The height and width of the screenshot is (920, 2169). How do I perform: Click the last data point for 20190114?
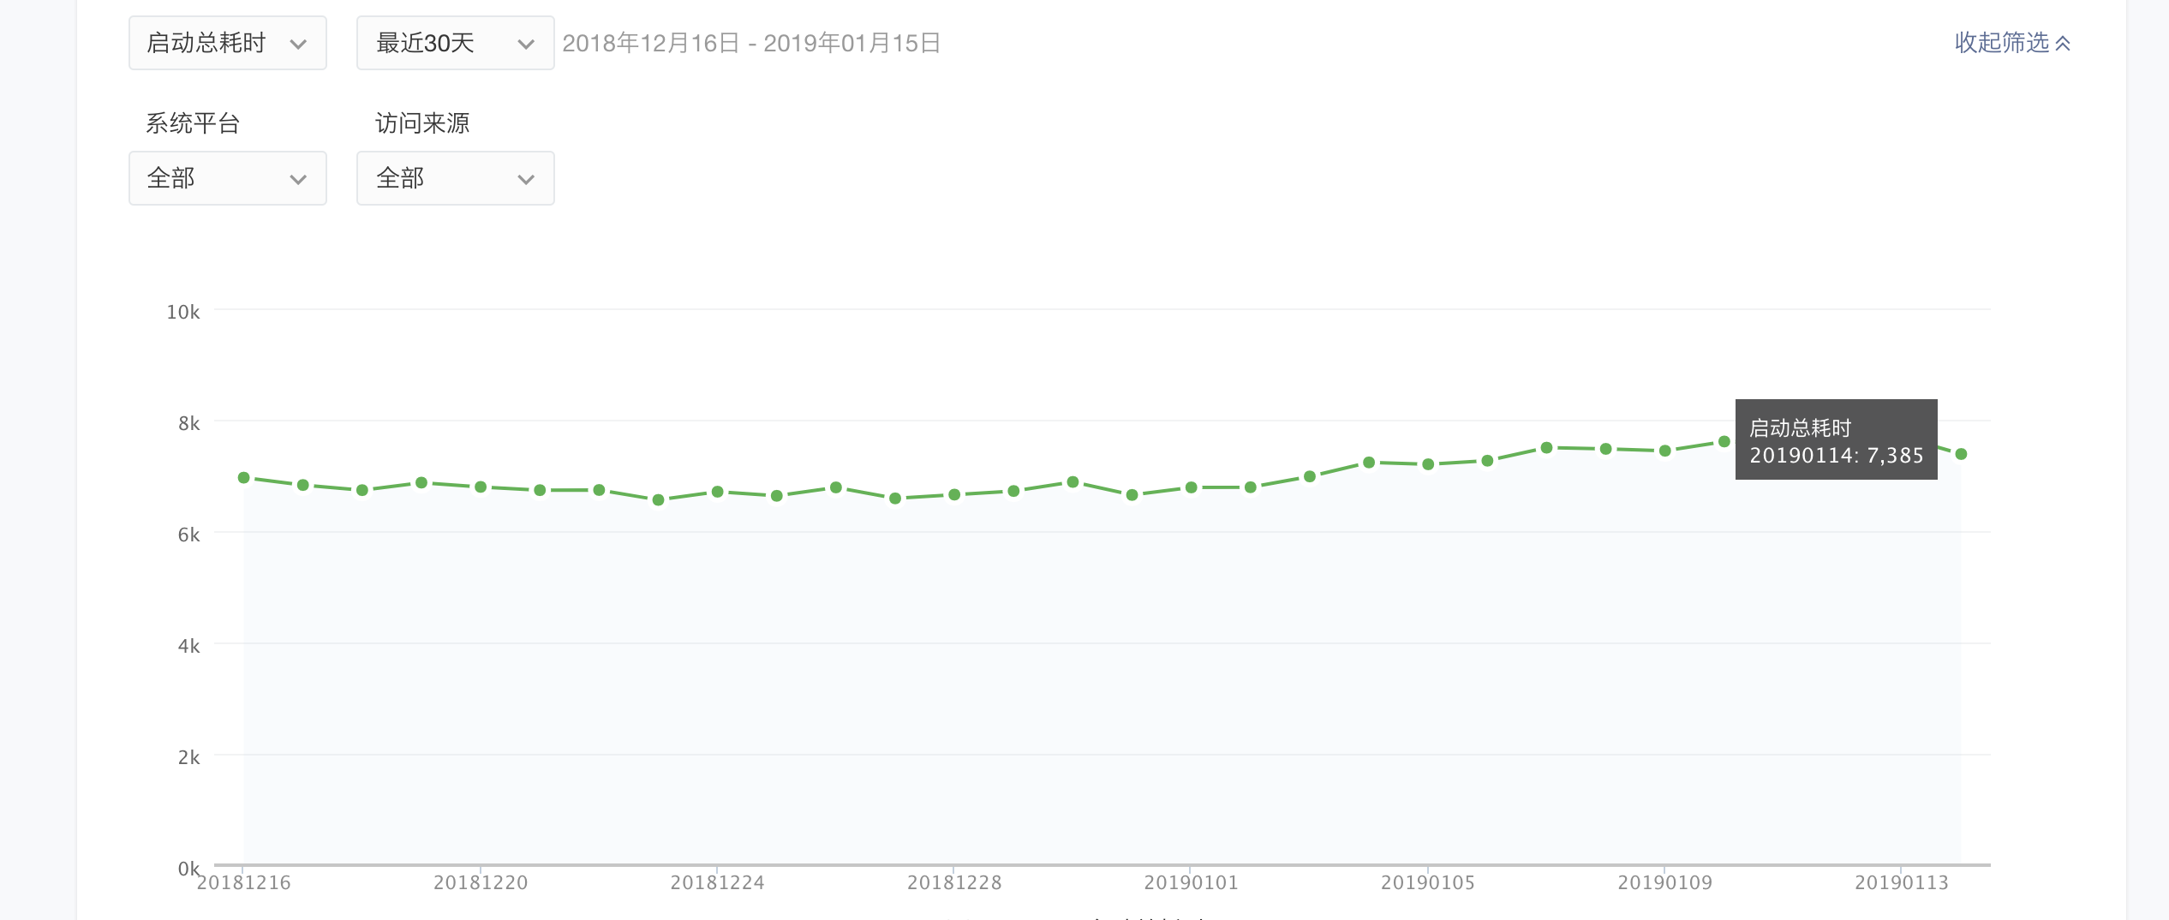(1961, 454)
